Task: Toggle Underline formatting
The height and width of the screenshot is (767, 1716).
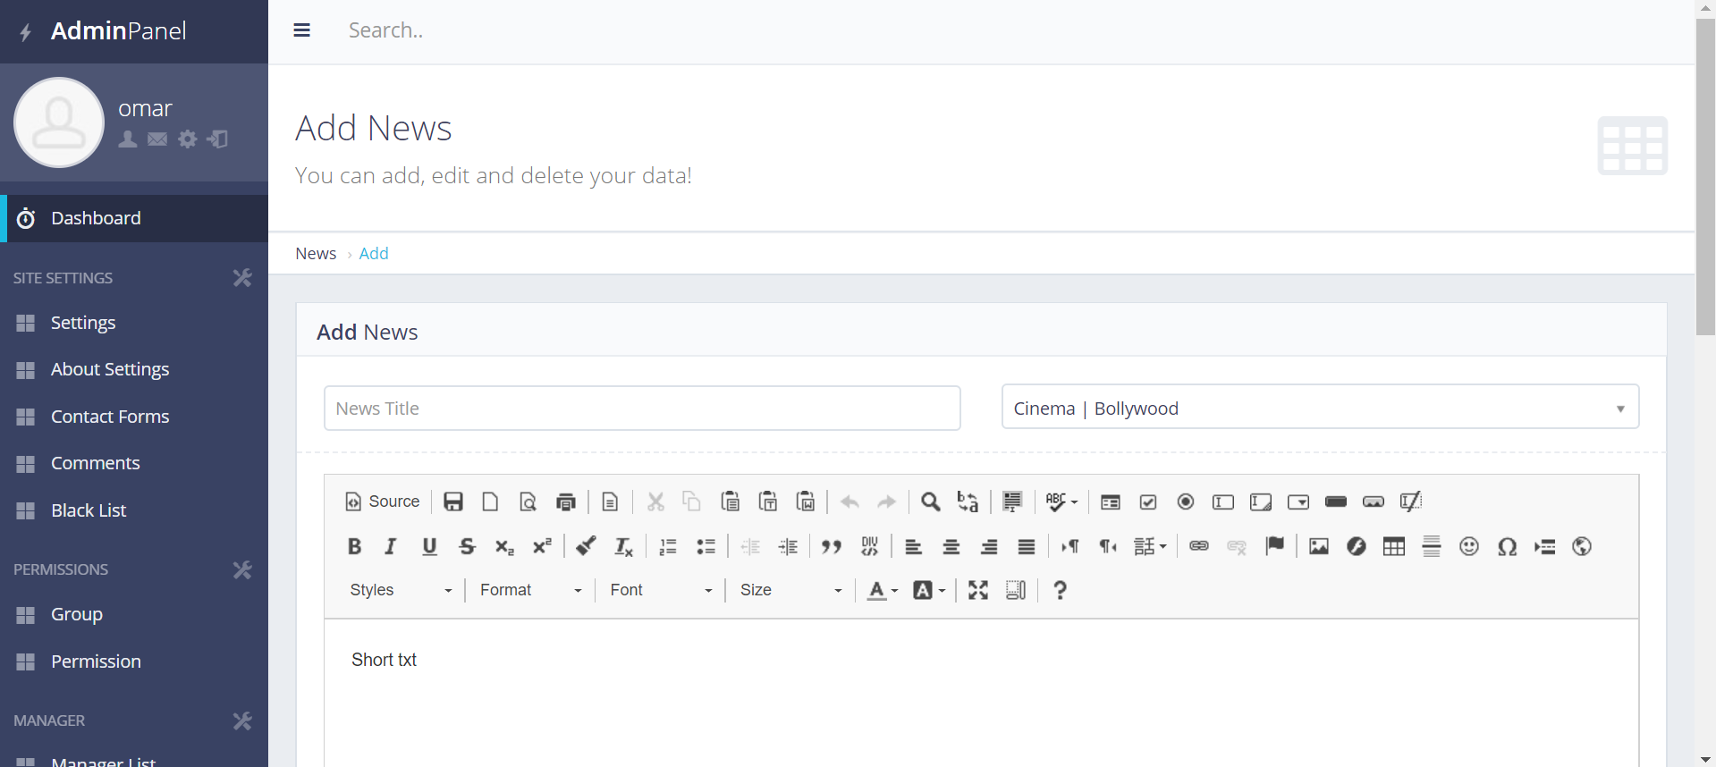Action: [429, 546]
